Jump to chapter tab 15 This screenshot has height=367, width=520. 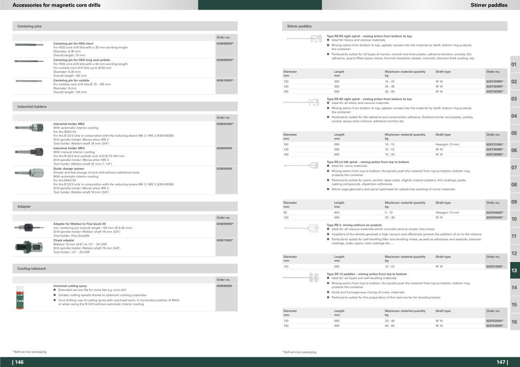(514, 305)
